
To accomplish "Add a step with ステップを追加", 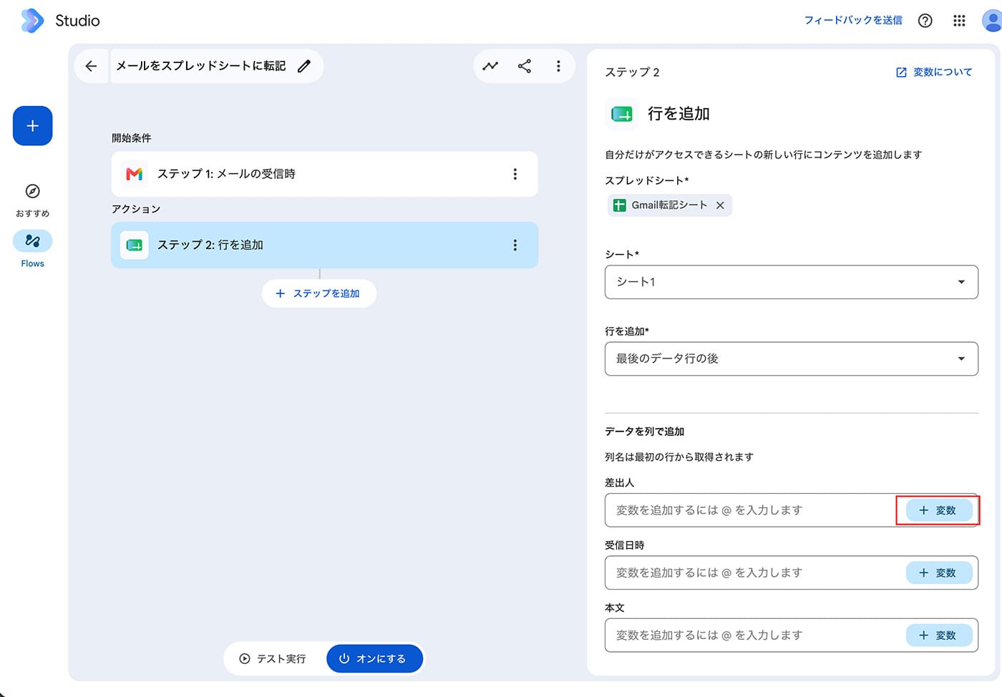I will pos(319,293).
